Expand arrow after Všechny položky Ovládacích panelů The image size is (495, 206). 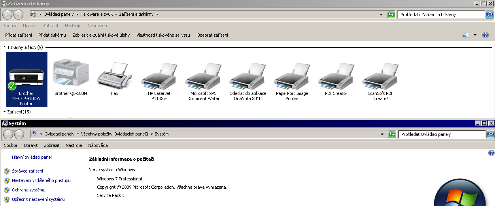pyautogui.click(x=151, y=134)
